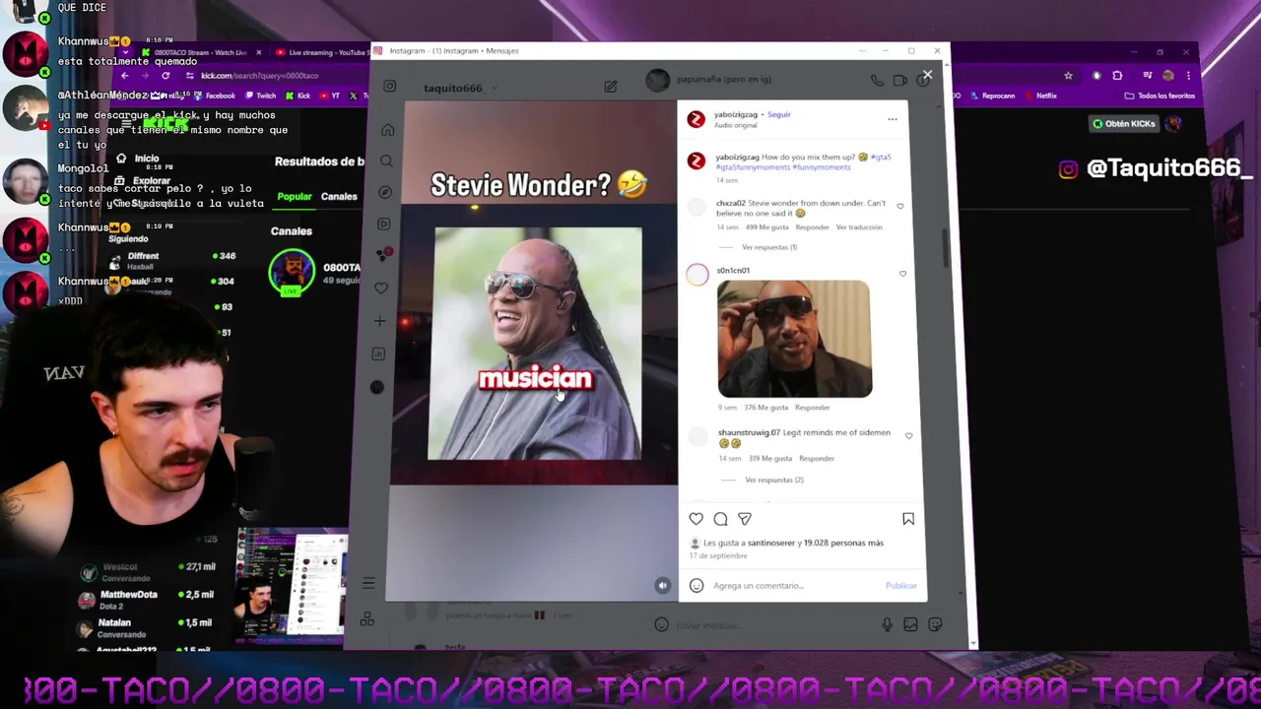This screenshot has height=709, width=1261.
Task: Close the 0800TACO Stream browser tab
Action: click(x=259, y=52)
